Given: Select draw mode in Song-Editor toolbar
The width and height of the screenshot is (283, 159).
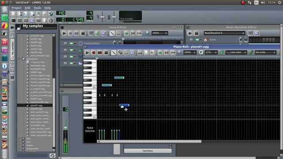Looking at the screenshot, I should point(112,33).
